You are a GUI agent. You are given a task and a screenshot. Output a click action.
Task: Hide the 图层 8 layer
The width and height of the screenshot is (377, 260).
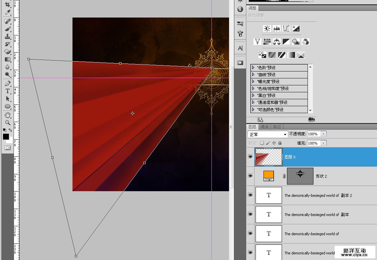(x=250, y=157)
